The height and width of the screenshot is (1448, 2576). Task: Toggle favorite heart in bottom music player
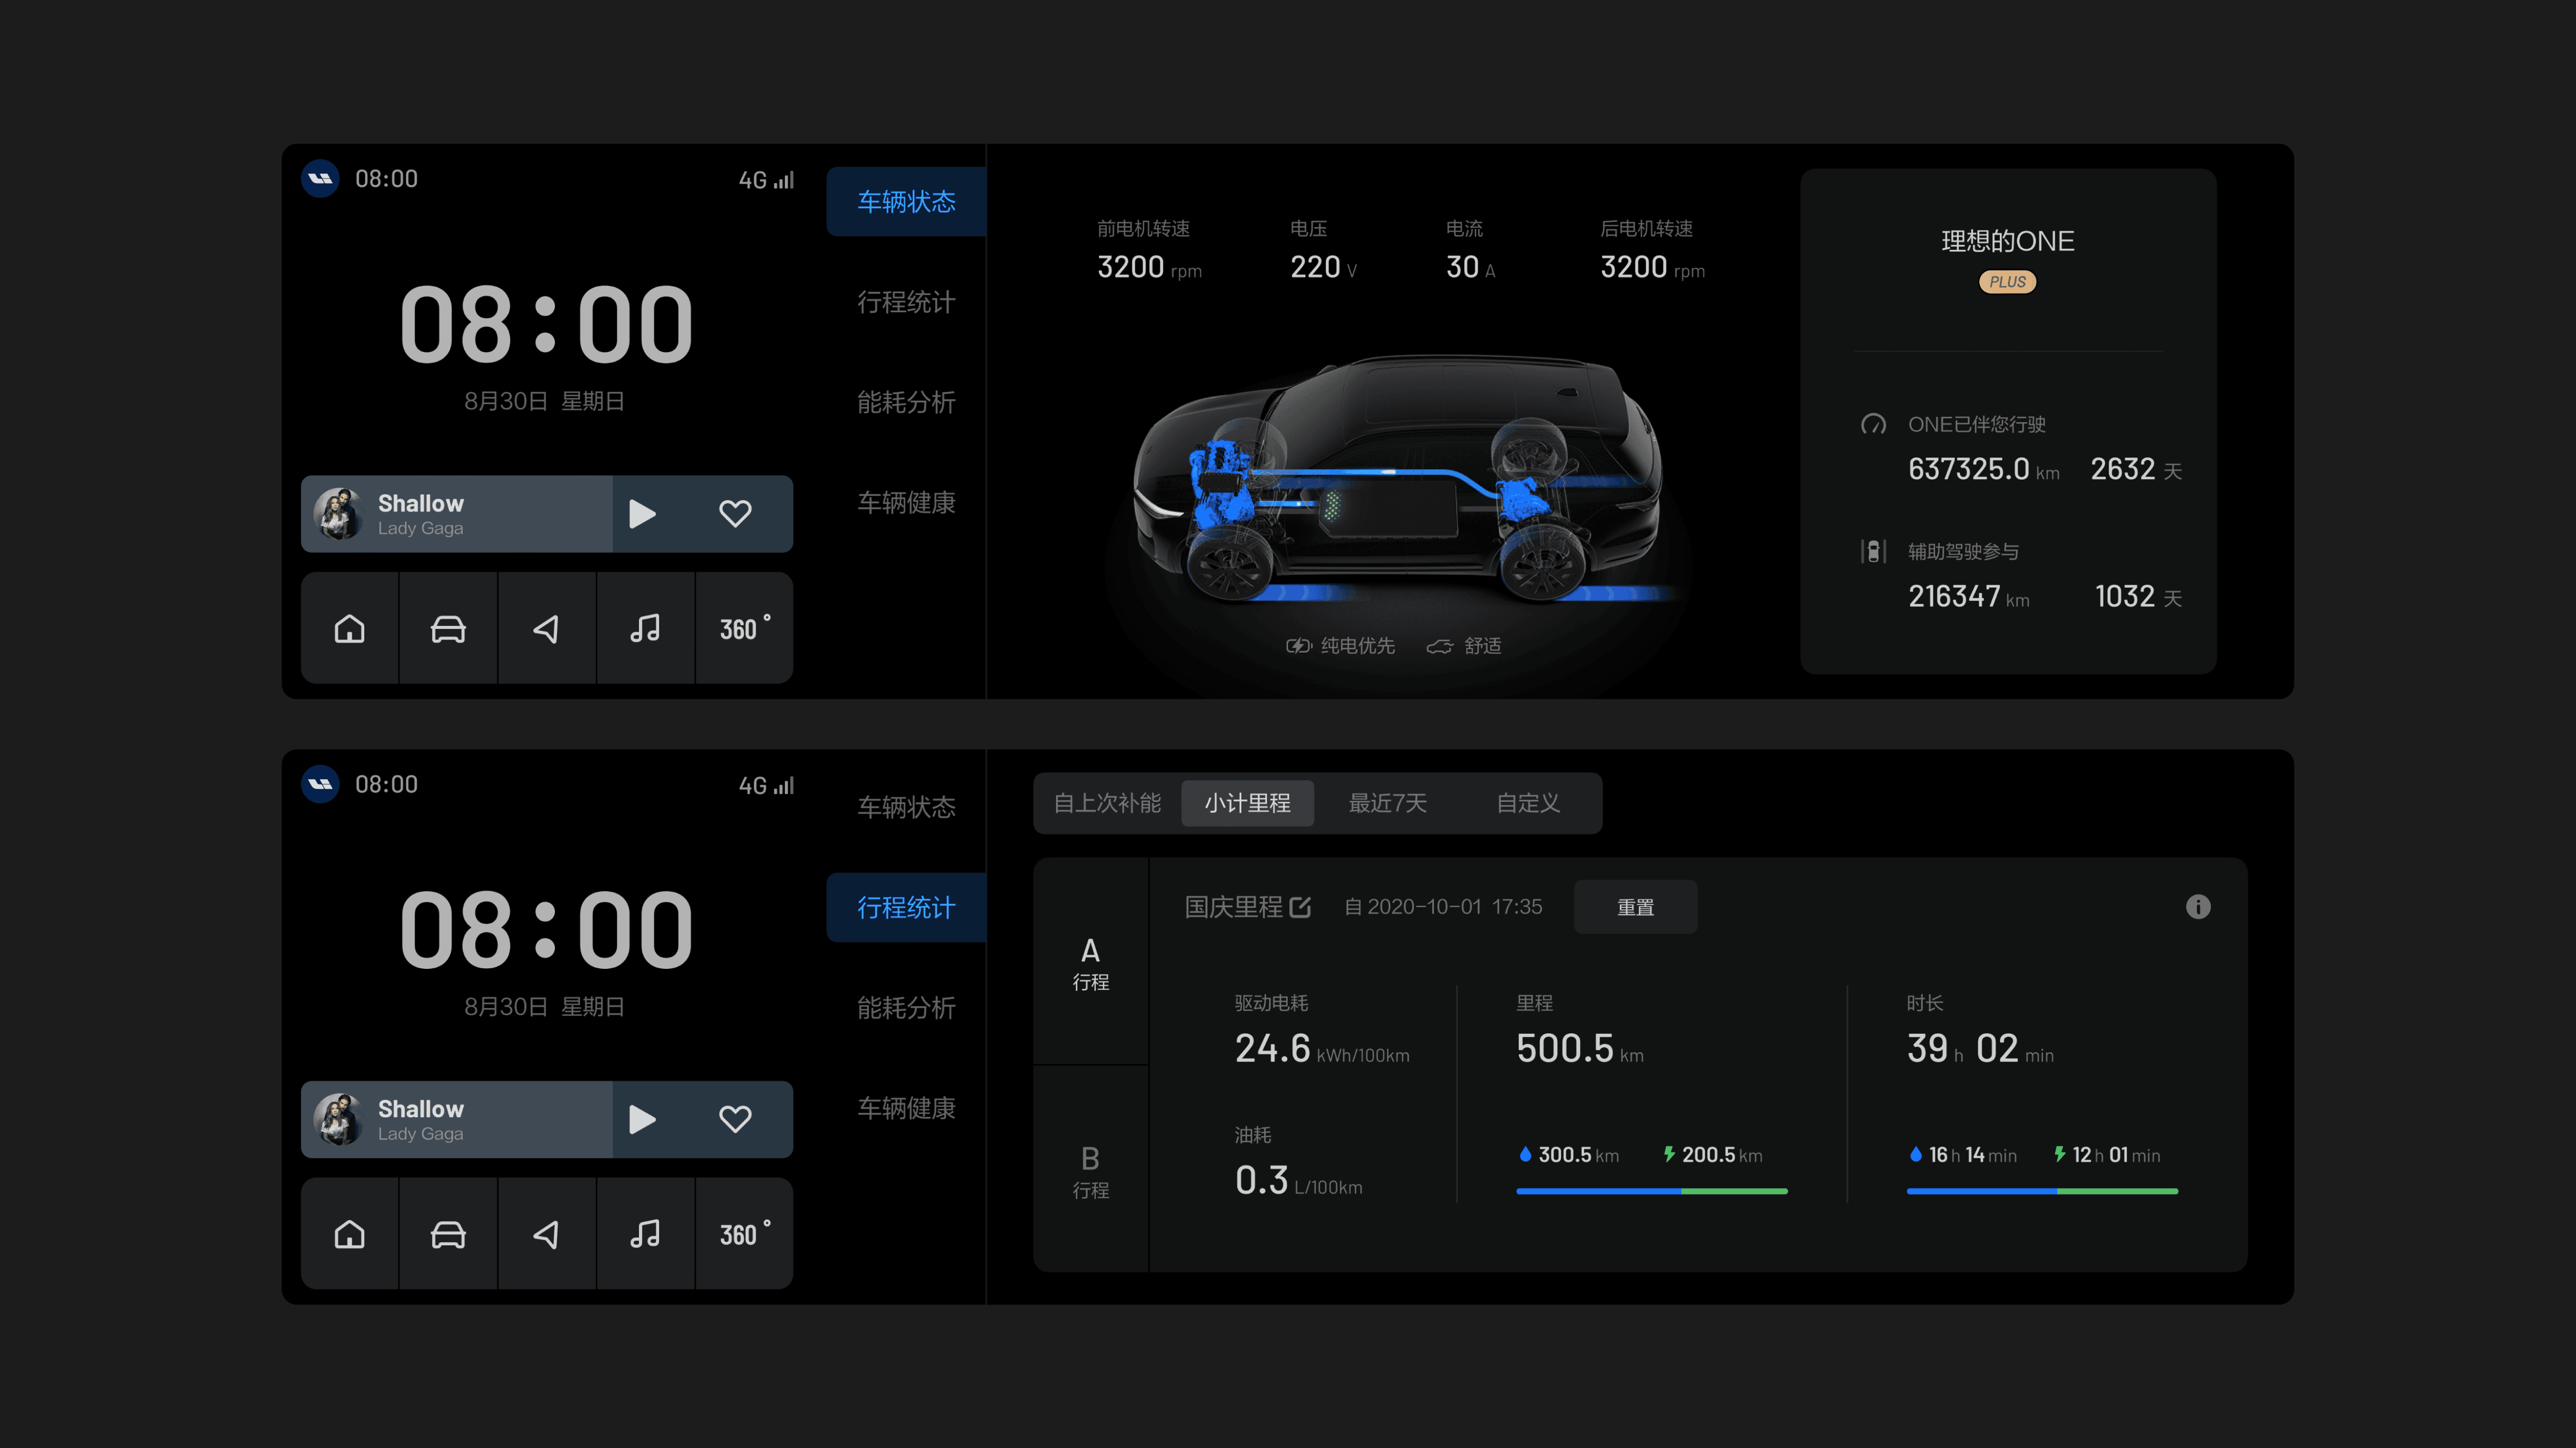pyautogui.click(x=735, y=1119)
